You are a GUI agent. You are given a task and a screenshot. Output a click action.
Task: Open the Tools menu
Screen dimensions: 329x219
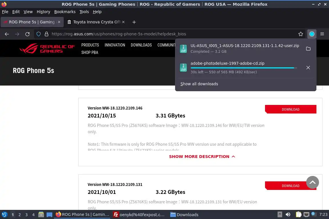tap(84, 12)
